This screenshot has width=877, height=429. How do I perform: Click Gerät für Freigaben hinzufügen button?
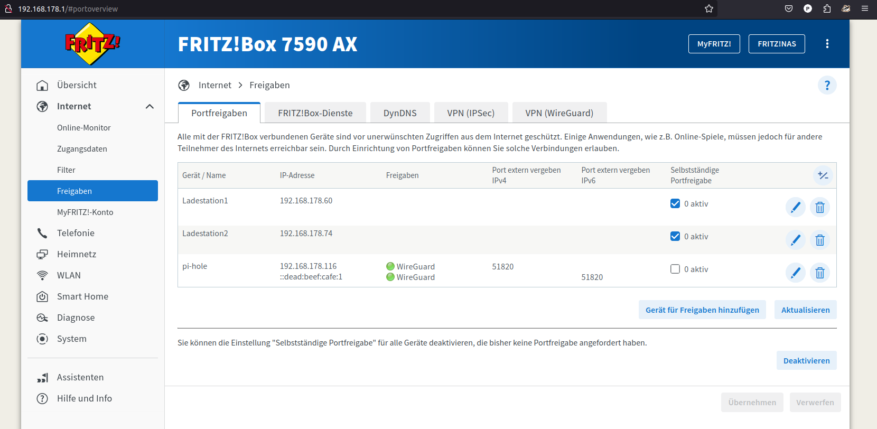702,310
